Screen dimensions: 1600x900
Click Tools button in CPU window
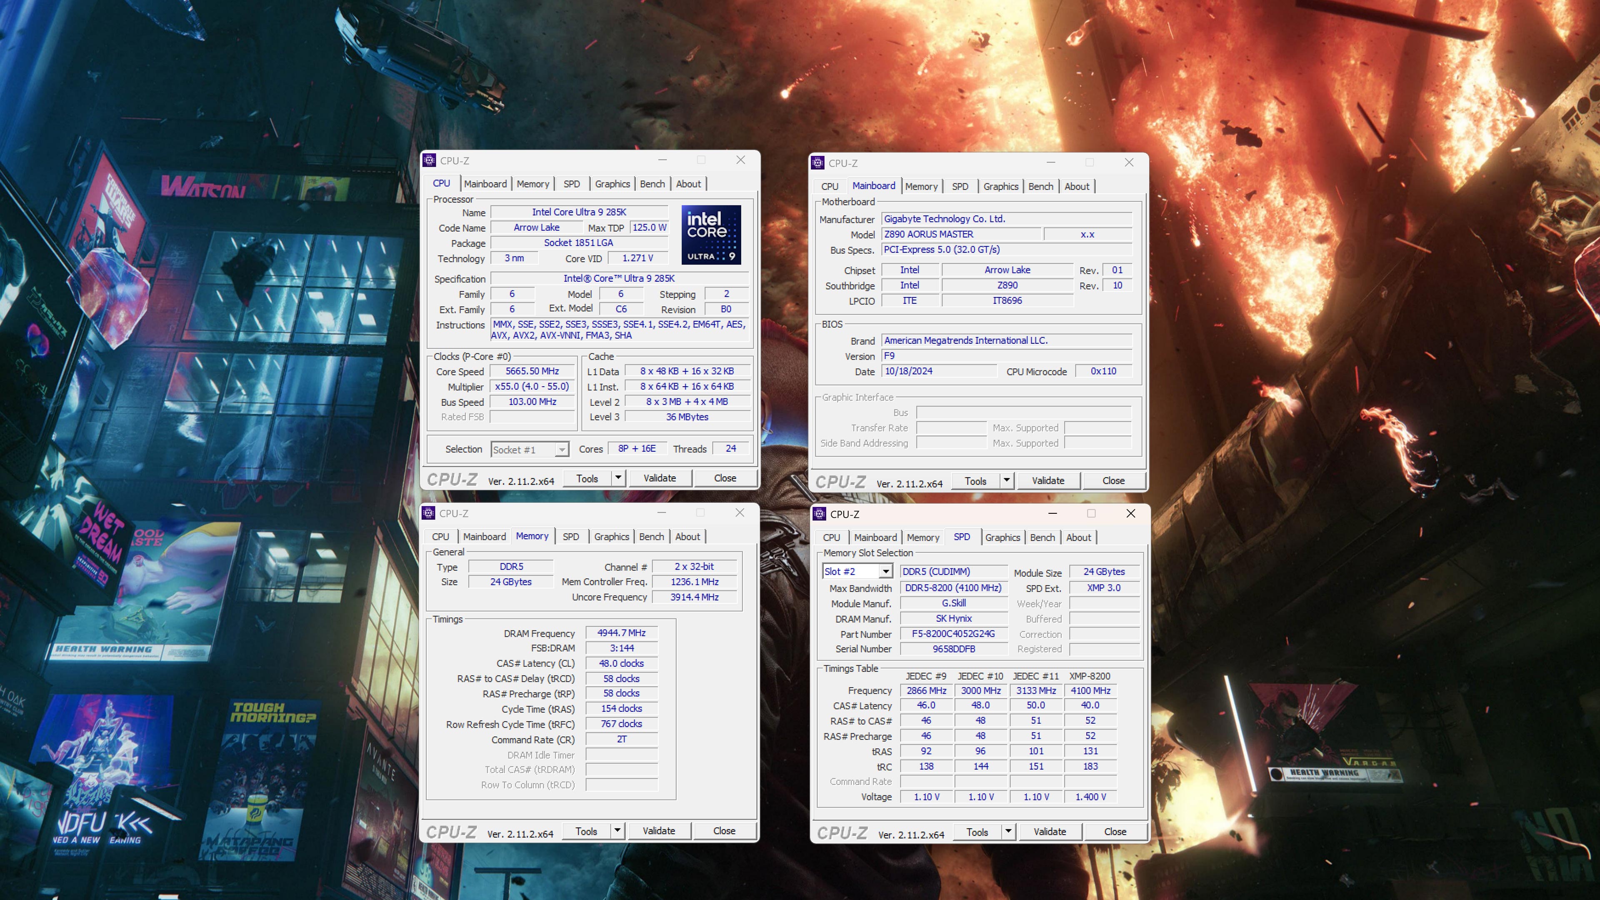(x=587, y=478)
